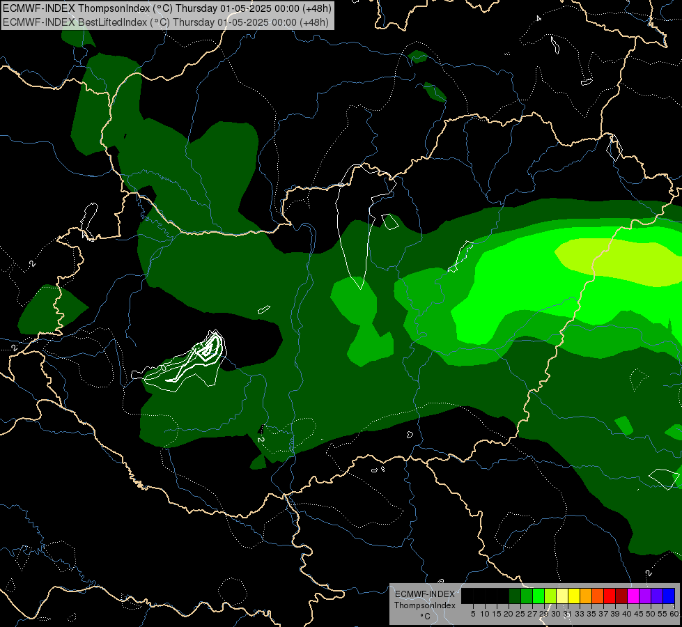Select the blue 55–60 legend swatch

(669, 596)
